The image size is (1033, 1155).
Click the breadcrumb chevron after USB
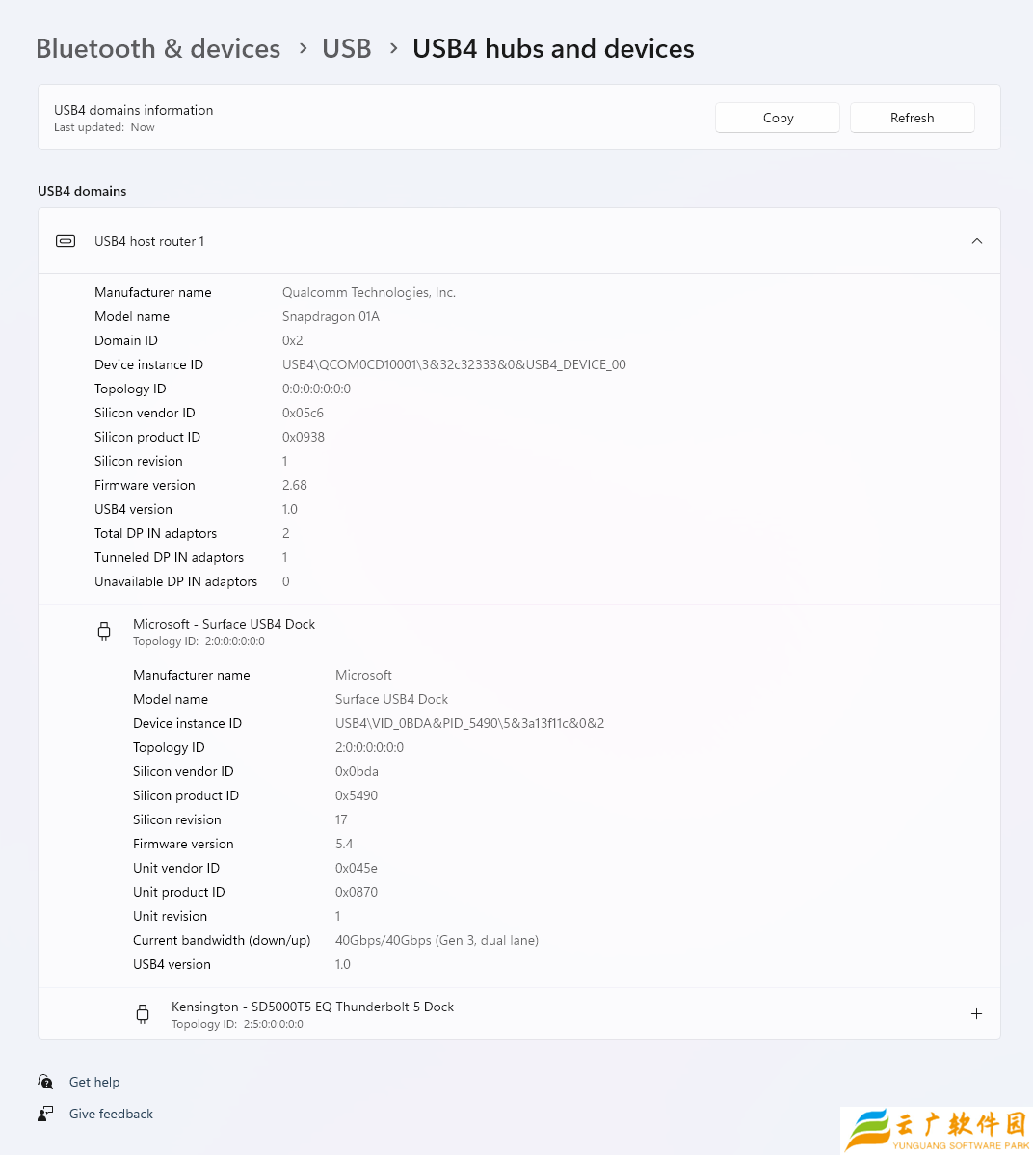pos(394,48)
